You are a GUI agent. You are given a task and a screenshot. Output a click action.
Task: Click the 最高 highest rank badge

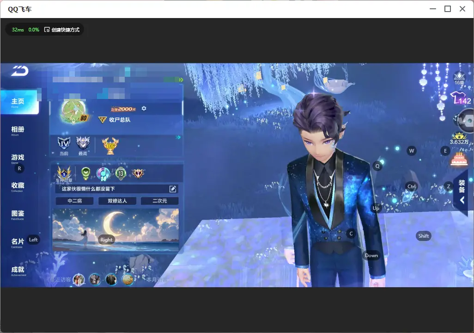(83, 146)
